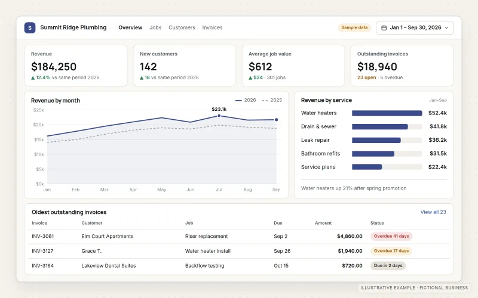
Task: Open the Average job value $612 card
Action: [293, 66]
